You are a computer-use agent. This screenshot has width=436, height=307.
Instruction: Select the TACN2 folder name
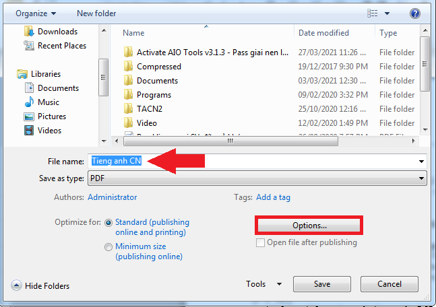point(150,109)
